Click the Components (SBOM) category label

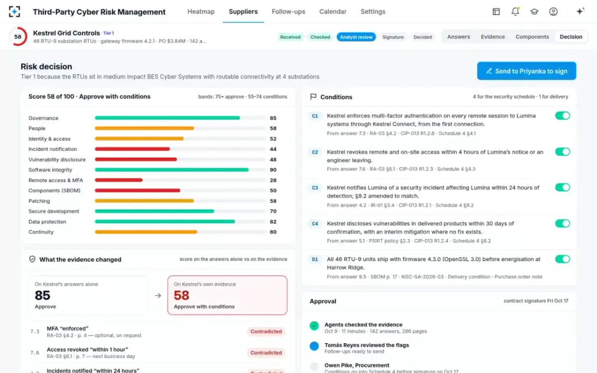[x=54, y=190]
